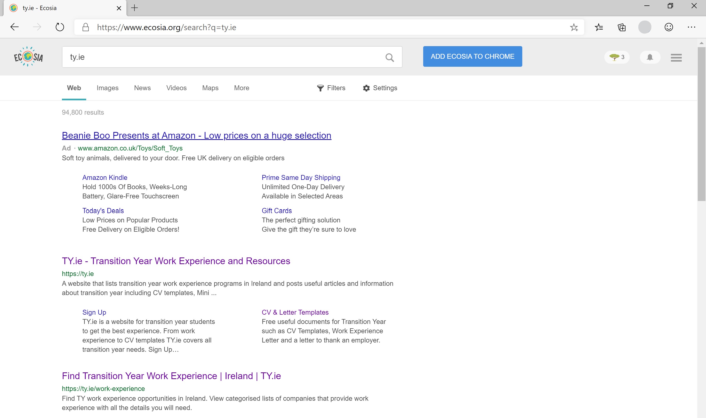The height and width of the screenshot is (418, 706).
Task: Switch to the Videos tab
Action: point(176,88)
